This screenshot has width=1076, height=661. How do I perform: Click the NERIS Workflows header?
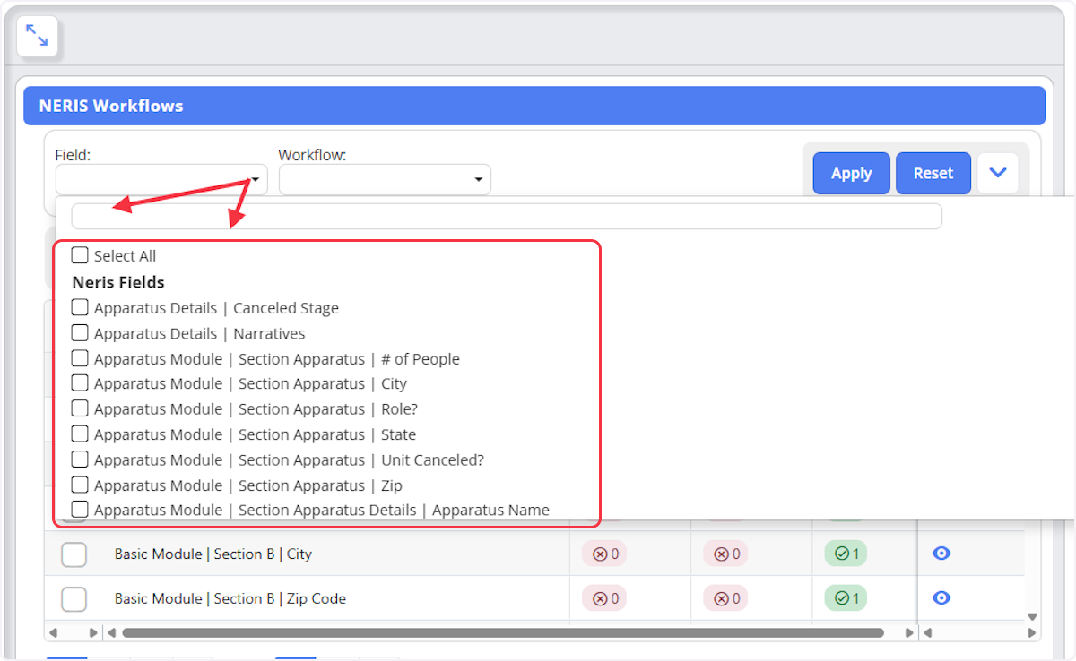tap(534, 106)
